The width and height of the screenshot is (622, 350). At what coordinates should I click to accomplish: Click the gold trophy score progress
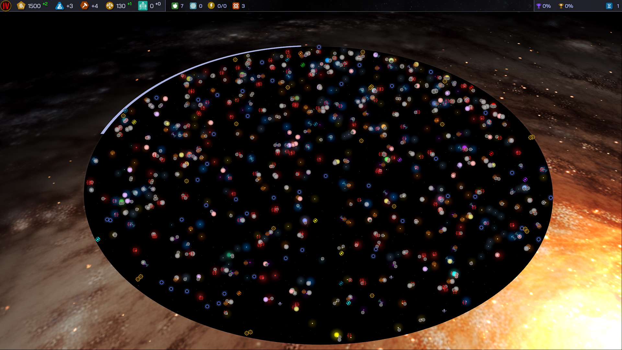pyautogui.click(x=561, y=6)
